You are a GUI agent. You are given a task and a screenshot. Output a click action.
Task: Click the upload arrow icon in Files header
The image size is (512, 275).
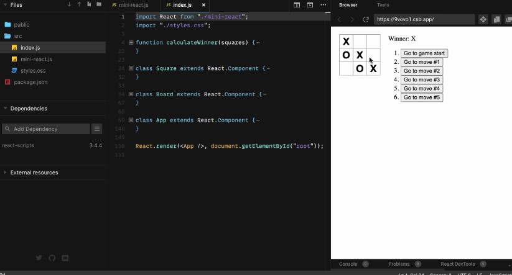[79, 4]
